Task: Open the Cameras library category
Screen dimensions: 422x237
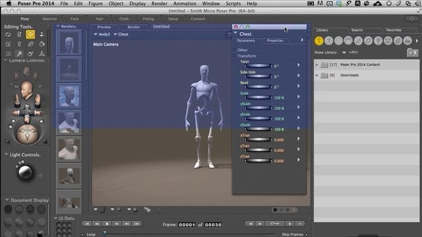Action: (x=388, y=41)
